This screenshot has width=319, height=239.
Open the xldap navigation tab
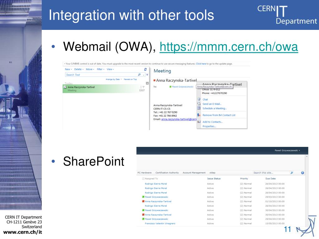tap(212, 173)
